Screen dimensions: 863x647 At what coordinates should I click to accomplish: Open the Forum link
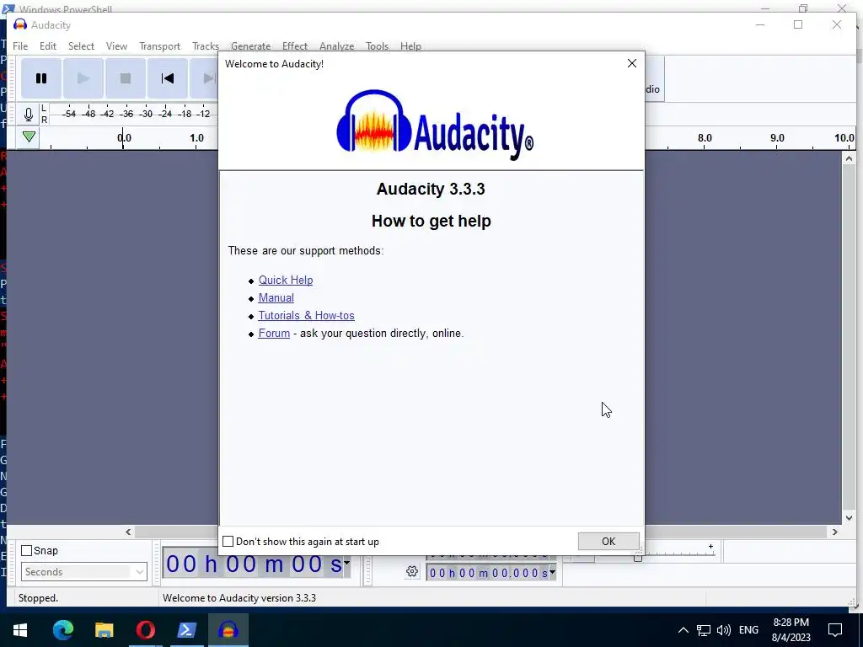pos(274,333)
